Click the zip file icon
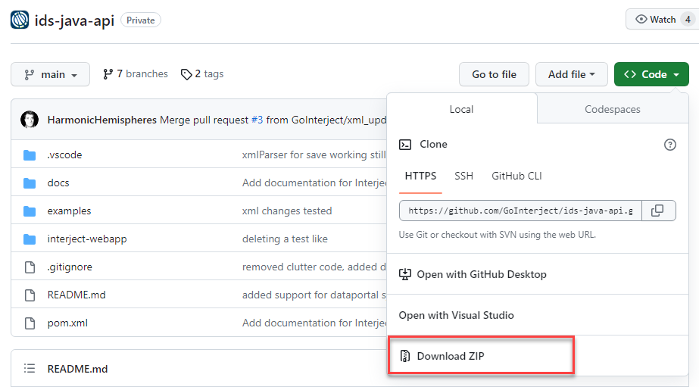 click(x=404, y=356)
